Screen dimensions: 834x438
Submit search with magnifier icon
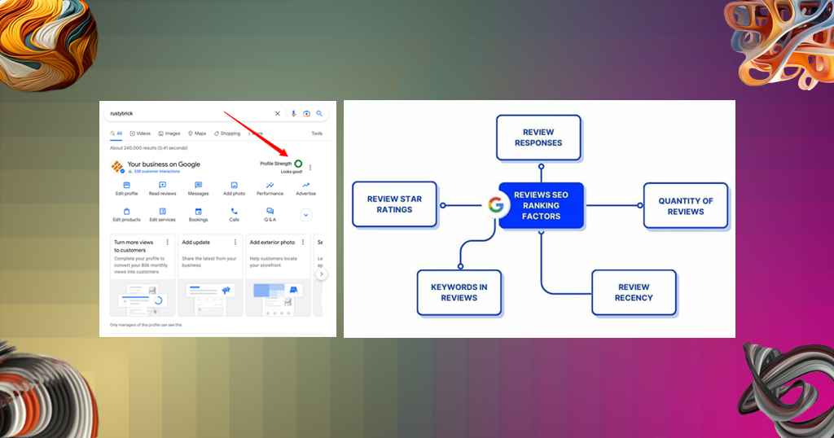319,114
